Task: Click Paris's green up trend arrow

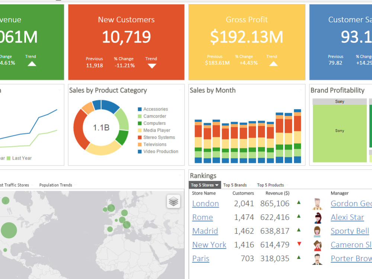Action: (x=299, y=257)
